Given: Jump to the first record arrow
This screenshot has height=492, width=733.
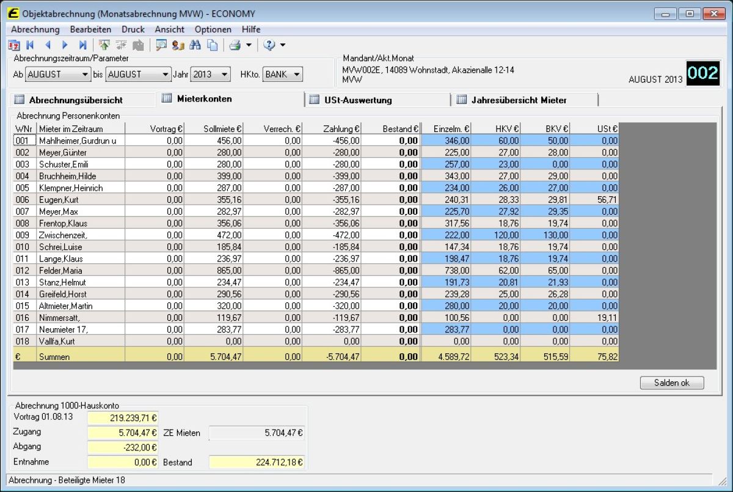Looking at the screenshot, I should (x=30, y=45).
